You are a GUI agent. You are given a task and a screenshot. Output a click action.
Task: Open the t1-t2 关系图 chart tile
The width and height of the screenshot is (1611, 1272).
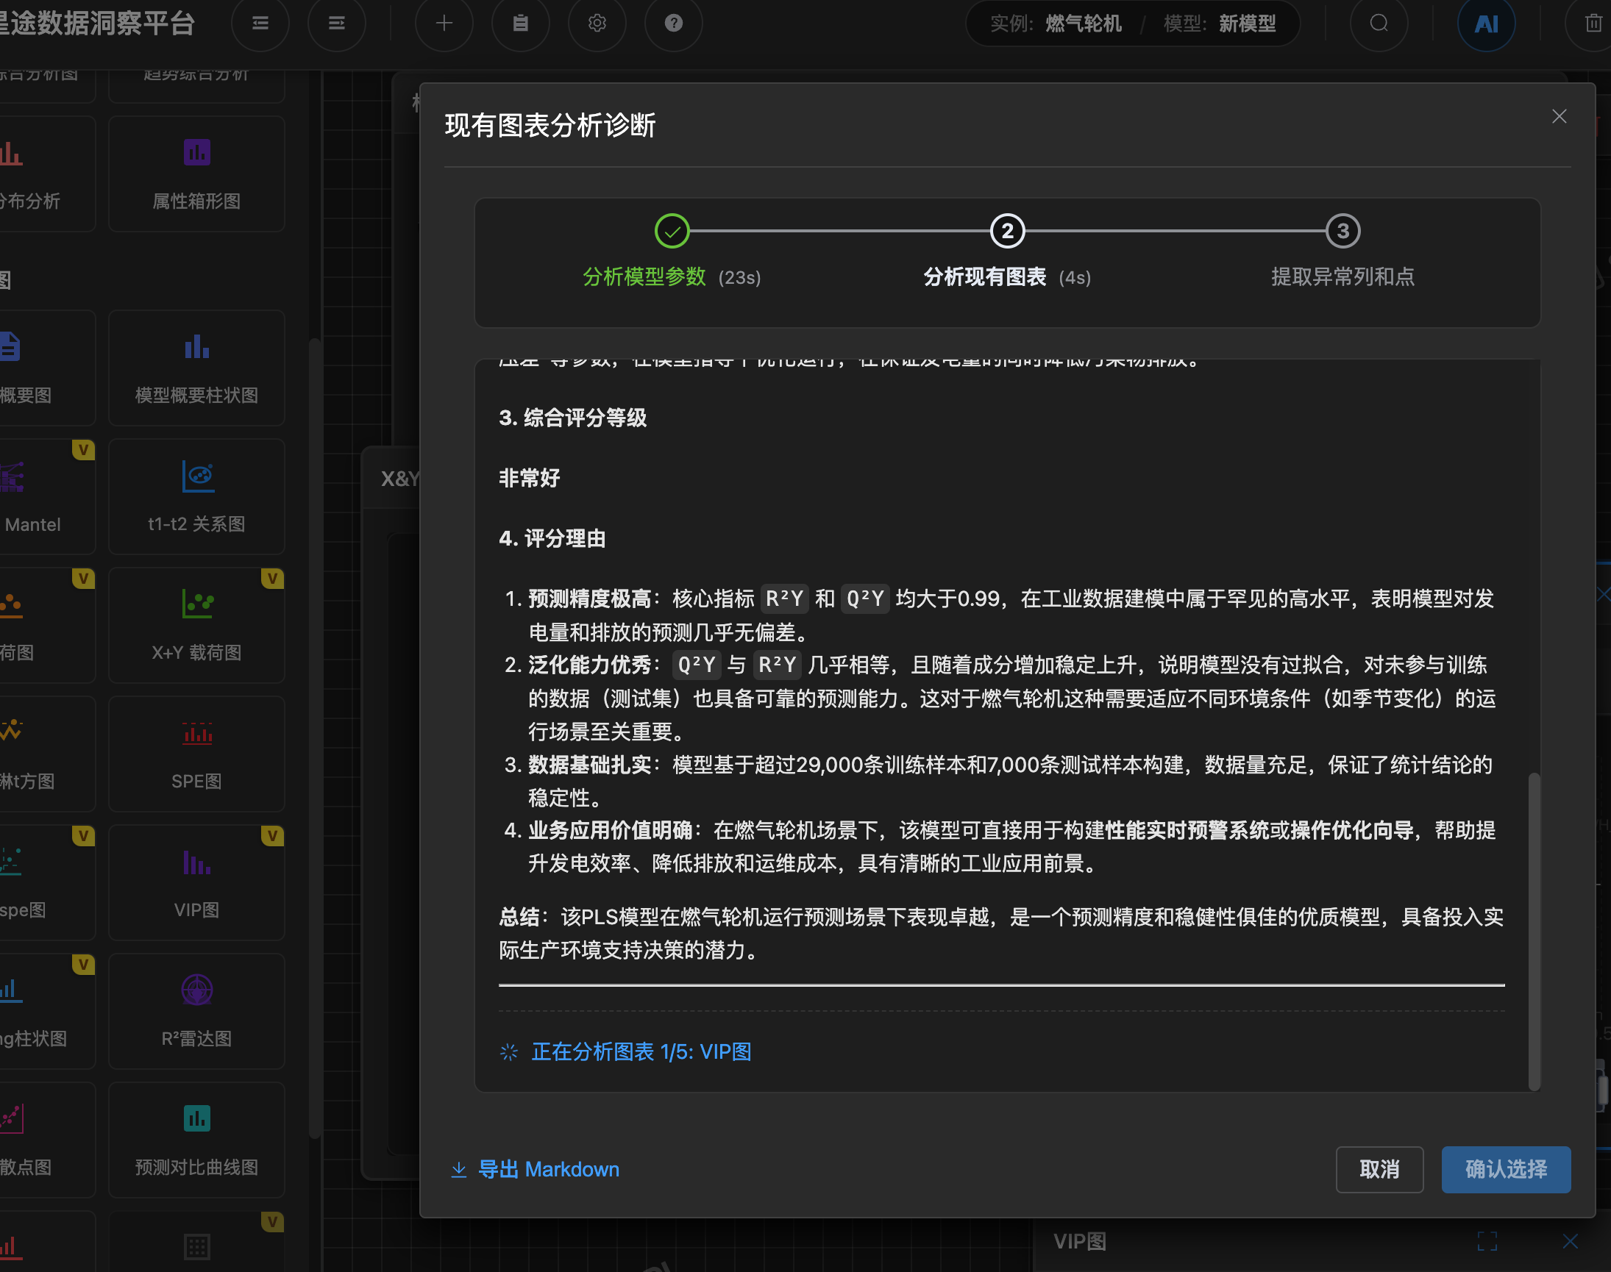(x=196, y=496)
